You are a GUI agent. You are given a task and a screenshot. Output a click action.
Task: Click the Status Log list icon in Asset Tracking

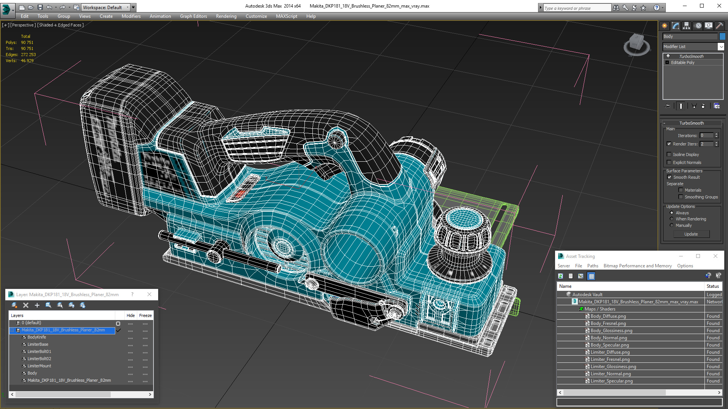coord(571,276)
